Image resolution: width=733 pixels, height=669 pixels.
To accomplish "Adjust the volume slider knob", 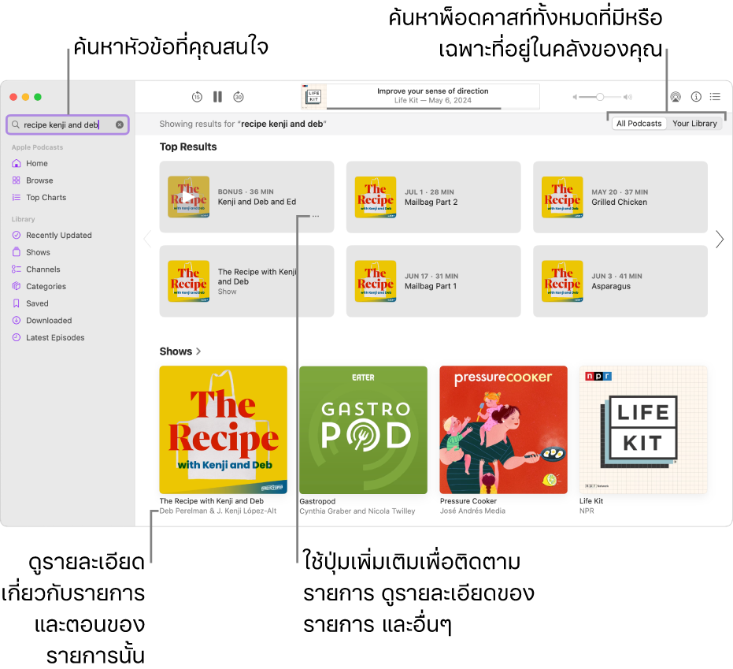I will pyautogui.click(x=600, y=97).
